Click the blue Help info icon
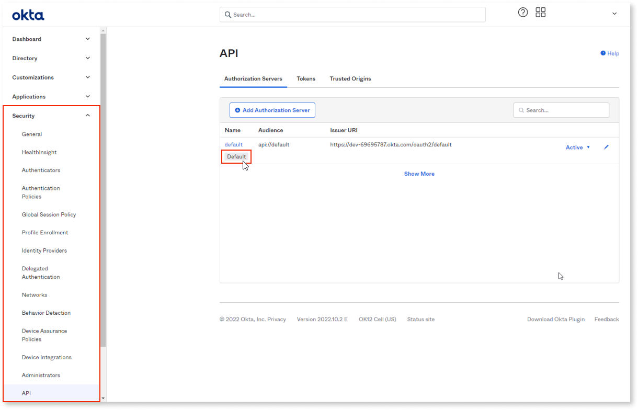The width and height of the screenshot is (638, 410). pyautogui.click(x=602, y=53)
